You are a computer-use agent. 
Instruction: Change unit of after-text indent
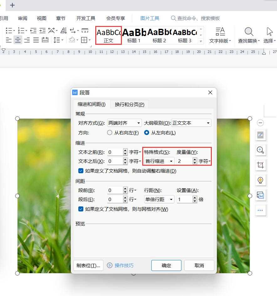(x=135, y=161)
